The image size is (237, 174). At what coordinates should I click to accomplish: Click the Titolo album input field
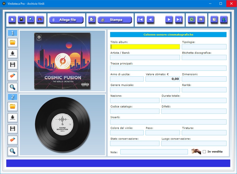pos(145,46)
